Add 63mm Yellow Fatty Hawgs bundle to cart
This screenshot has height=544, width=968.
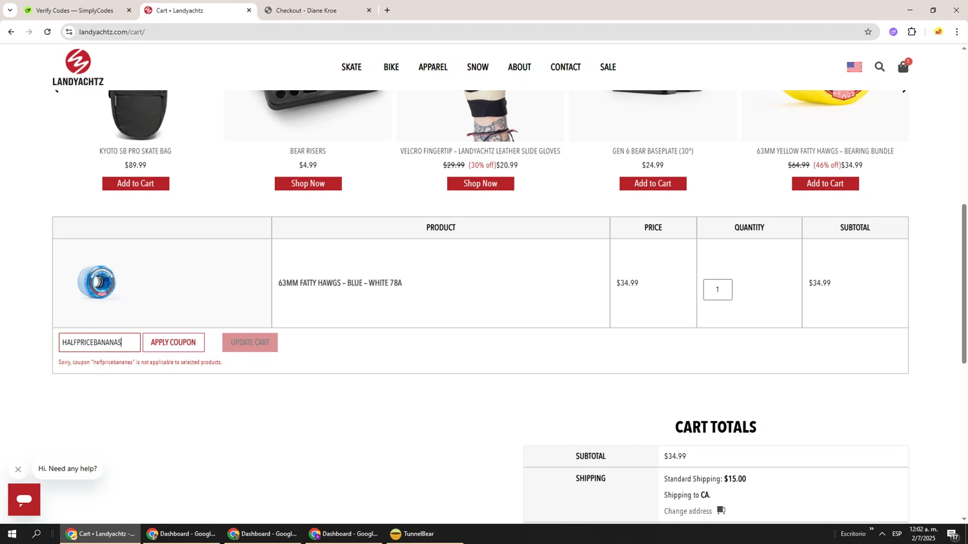click(825, 184)
